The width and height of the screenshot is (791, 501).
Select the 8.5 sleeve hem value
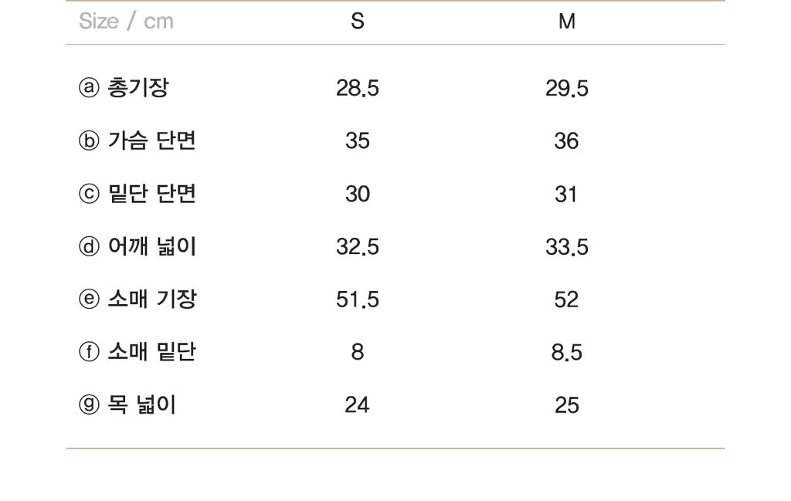click(x=566, y=352)
